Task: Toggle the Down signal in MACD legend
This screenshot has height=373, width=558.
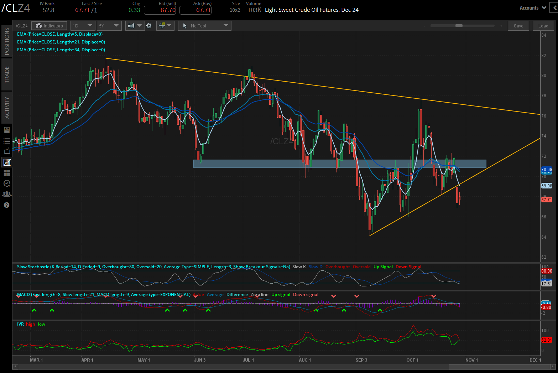Action: tap(306, 295)
